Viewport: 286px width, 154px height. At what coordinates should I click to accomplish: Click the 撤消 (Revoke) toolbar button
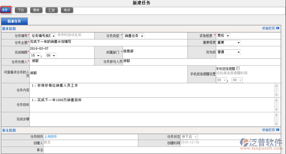pyautogui.click(x=36, y=10)
